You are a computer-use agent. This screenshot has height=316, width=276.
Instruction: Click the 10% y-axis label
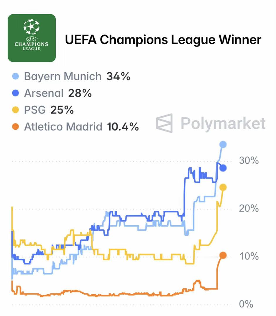pyautogui.click(x=249, y=256)
